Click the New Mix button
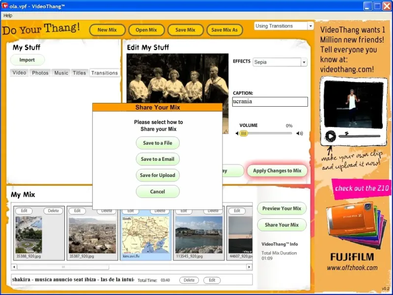 point(107,30)
